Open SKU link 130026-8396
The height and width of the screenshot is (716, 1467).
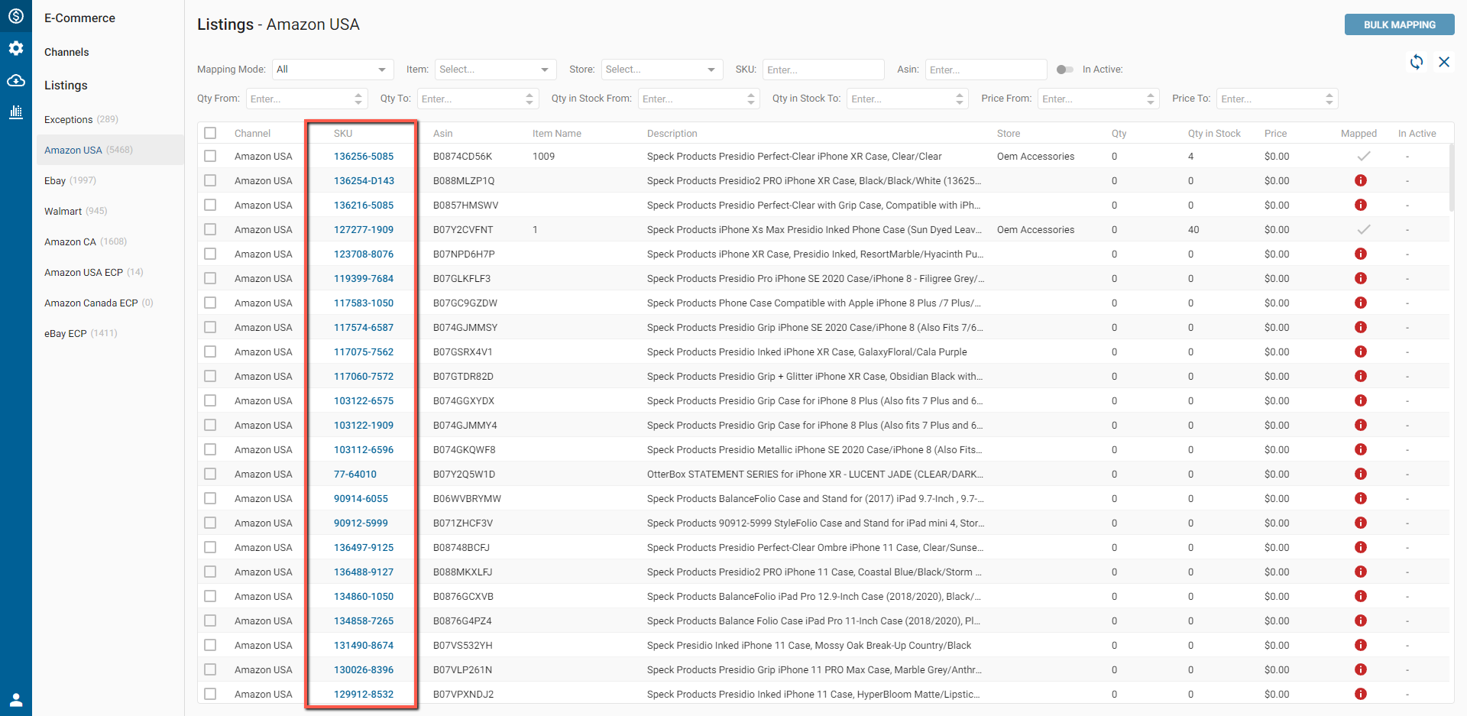[x=364, y=669]
